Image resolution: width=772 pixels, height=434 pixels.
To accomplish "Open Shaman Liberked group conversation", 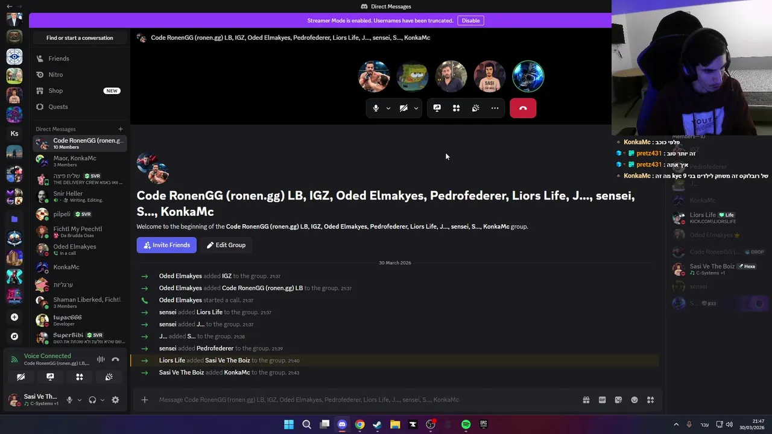I will pos(80,303).
